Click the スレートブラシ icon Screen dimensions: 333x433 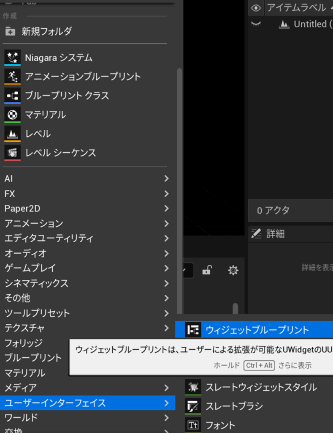point(193,406)
